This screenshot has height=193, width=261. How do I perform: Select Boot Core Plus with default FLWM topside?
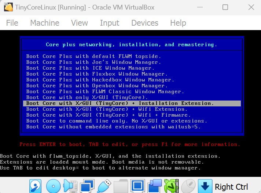coord(132,57)
